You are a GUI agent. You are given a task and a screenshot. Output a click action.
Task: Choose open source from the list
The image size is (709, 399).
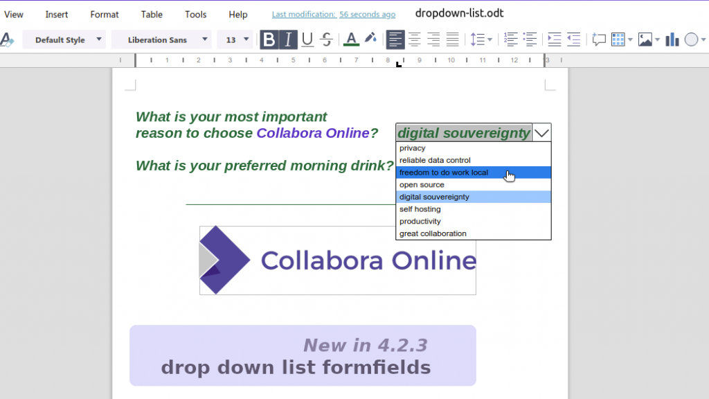pos(474,184)
